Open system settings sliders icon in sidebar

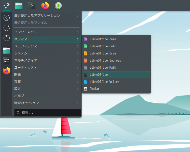pyautogui.click(x=7, y=61)
